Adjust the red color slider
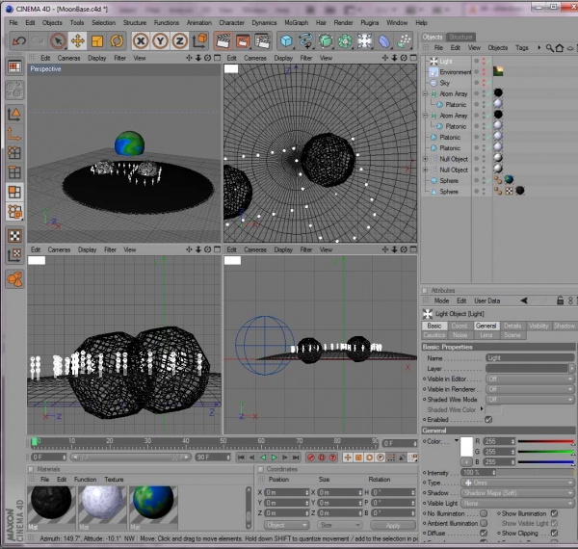 point(546,441)
